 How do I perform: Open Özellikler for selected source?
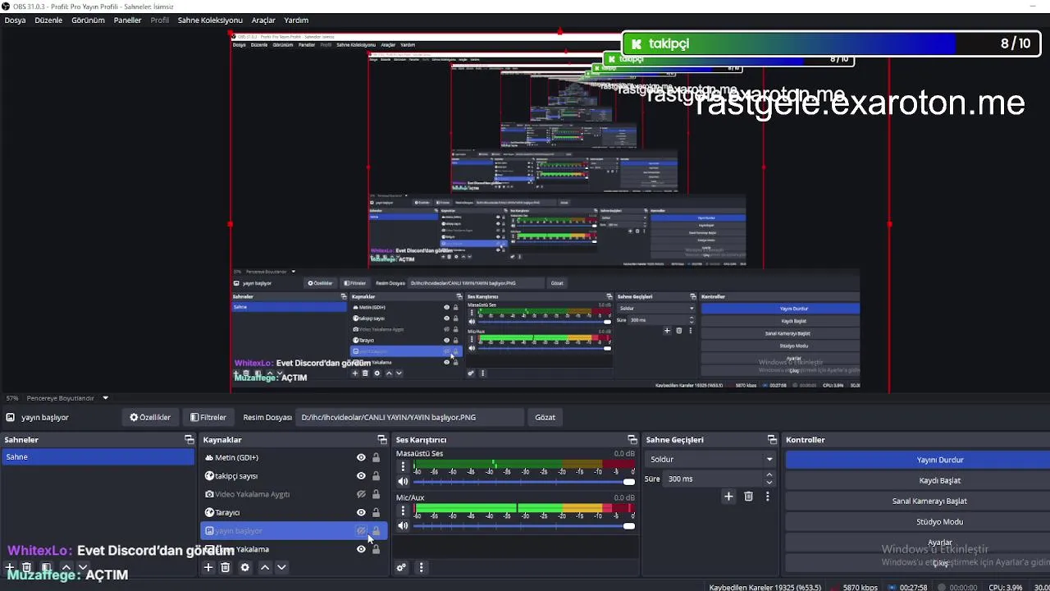click(150, 417)
